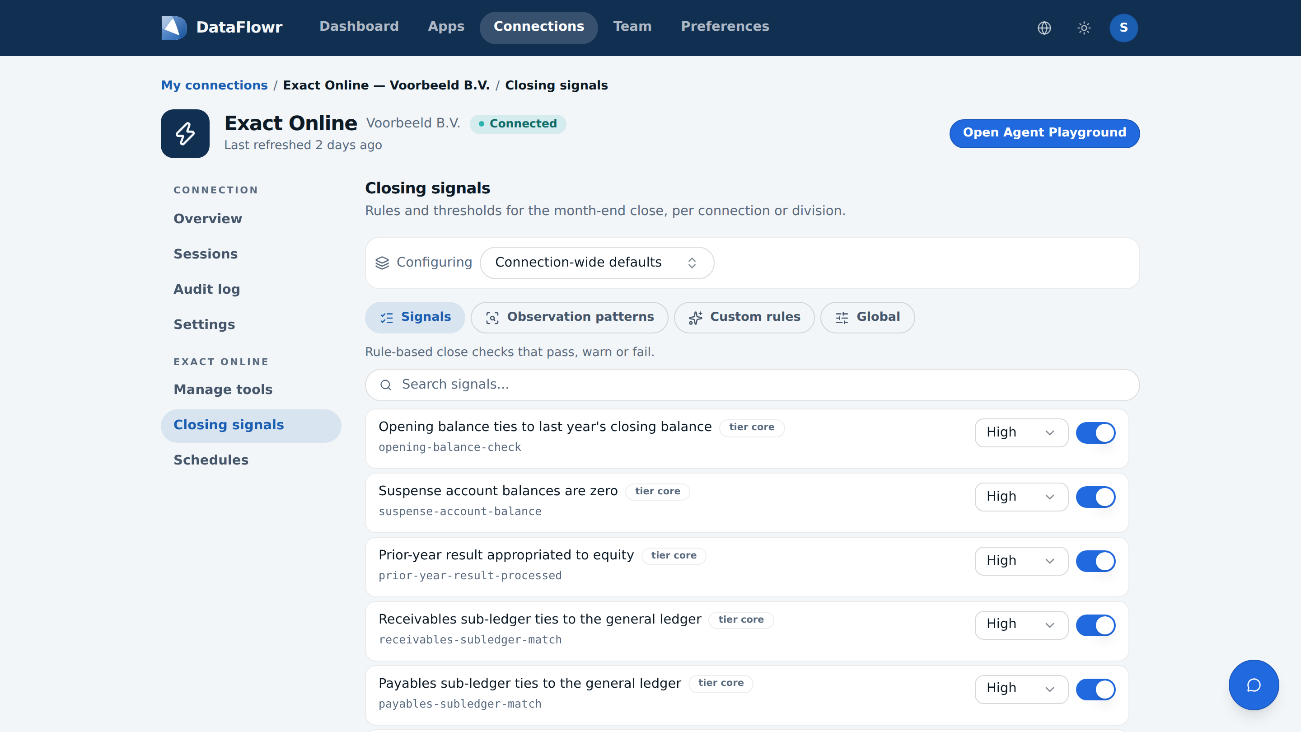Image resolution: width=1301 pixels, height=732 pixels.
Task: Click the magnifier icon in search signals
Action: coord(386,385)
